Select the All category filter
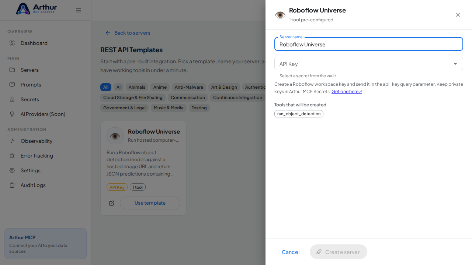The height and width of the screenshot is (265, 472). click(106, 87)
